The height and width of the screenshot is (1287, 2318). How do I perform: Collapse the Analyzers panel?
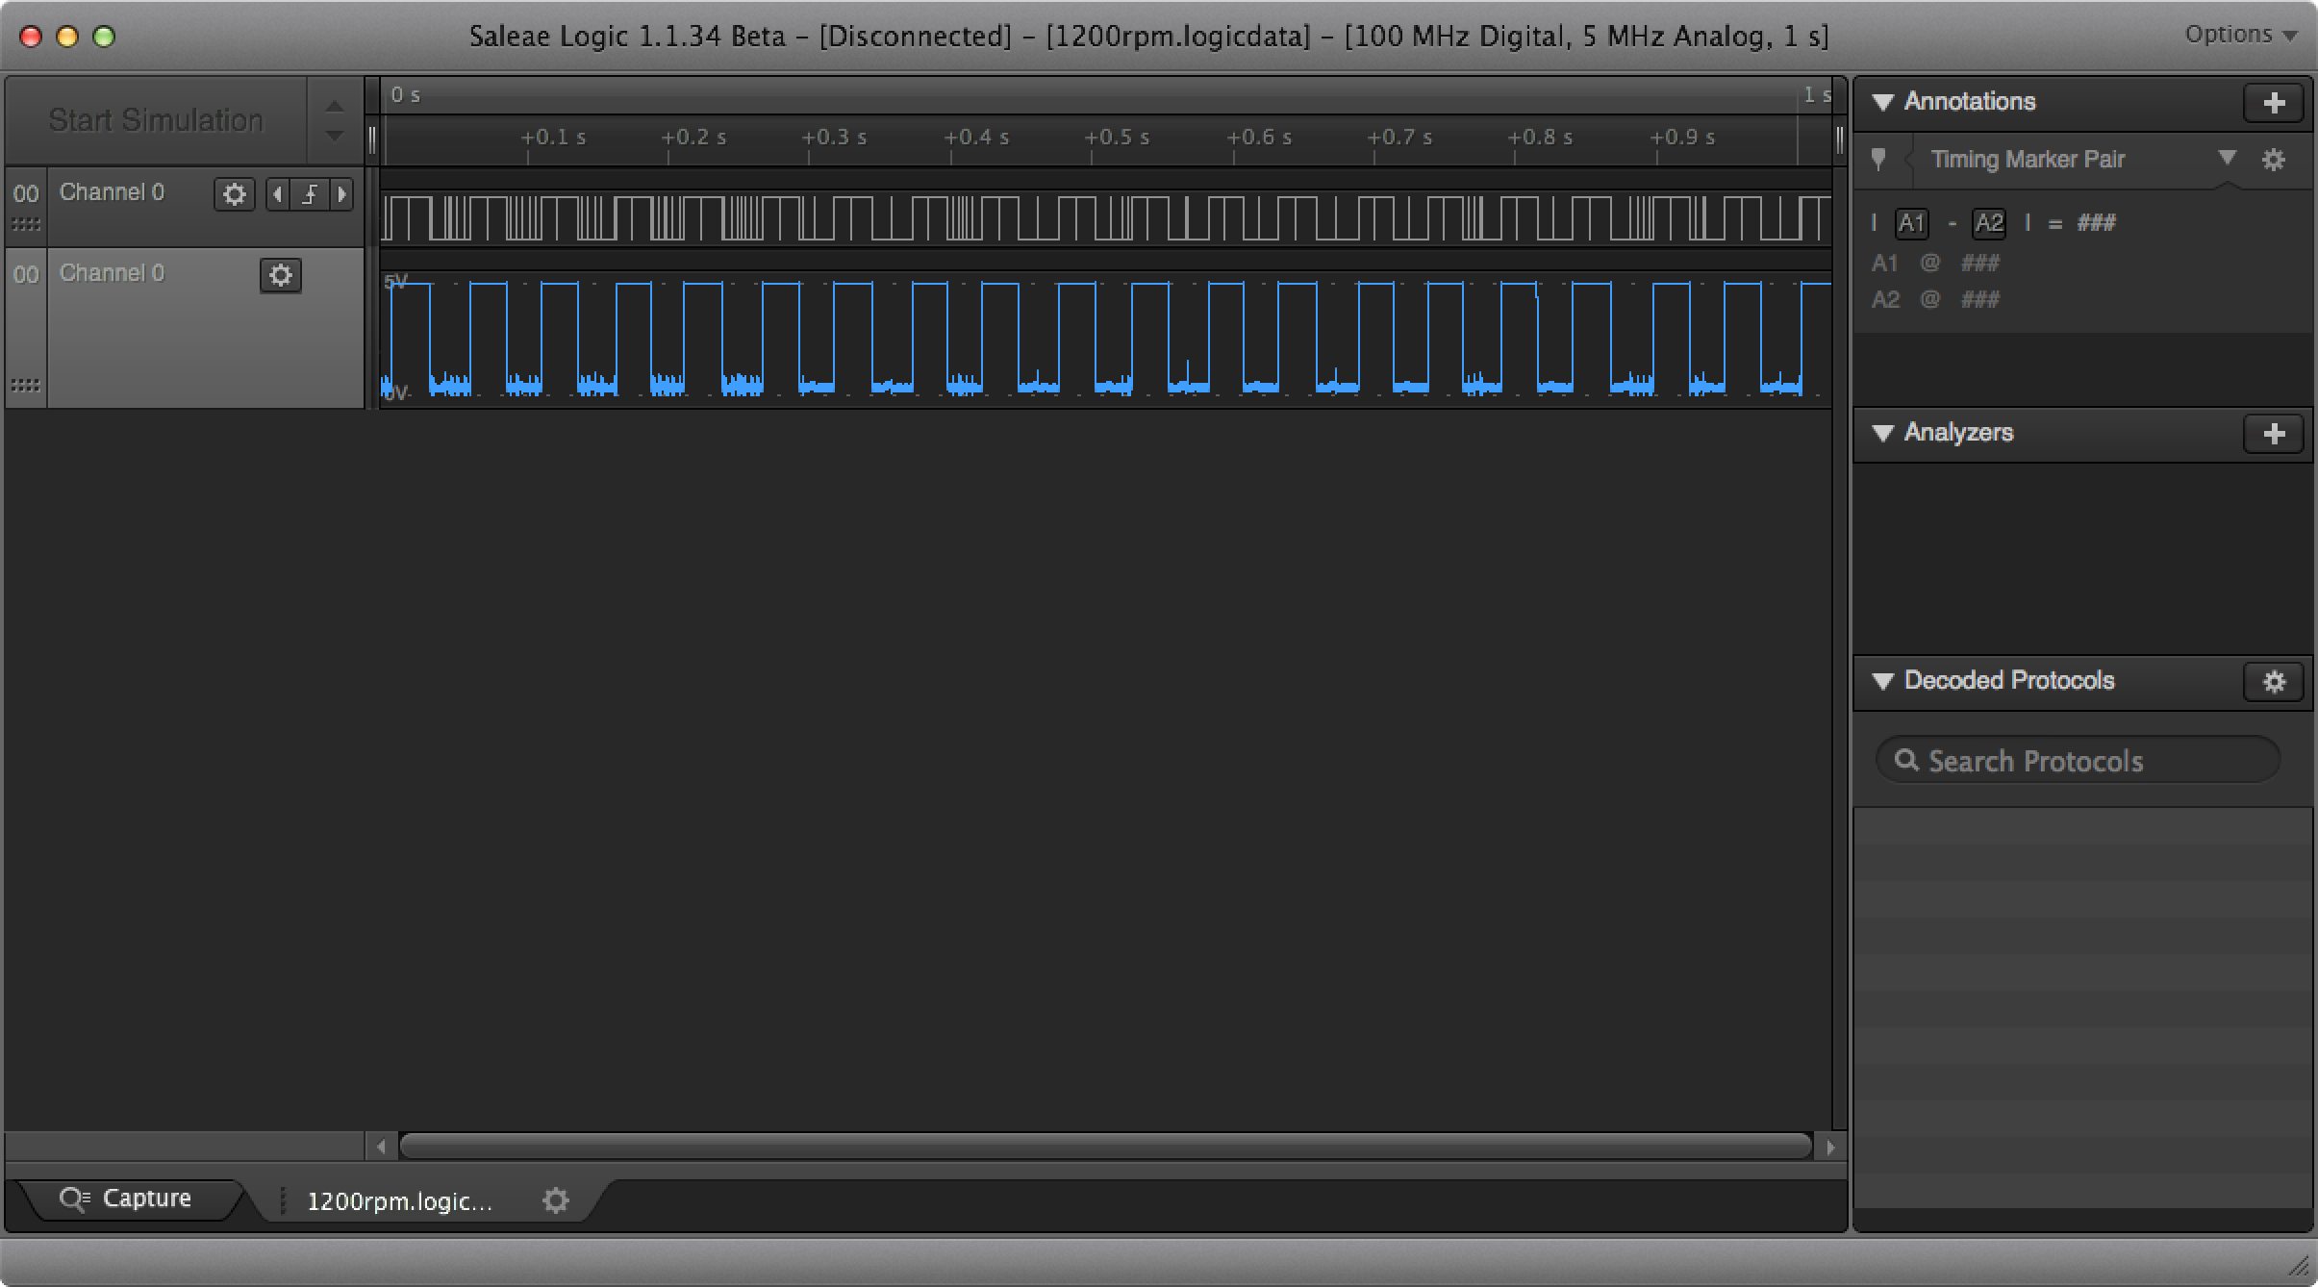click(1882, 433)
